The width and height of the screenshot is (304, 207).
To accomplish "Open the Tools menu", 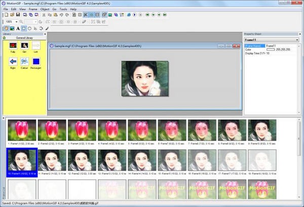I will pyautogui.click(x=63, y=9).
